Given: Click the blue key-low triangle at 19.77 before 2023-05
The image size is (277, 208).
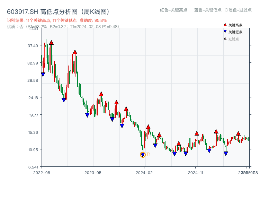Looking at the screenshot, I should click(87, 115).
